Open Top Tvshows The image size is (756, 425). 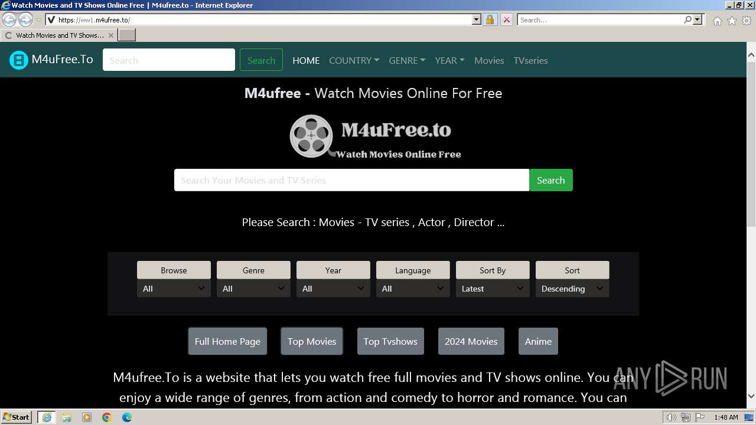click(x=390, y=341)
